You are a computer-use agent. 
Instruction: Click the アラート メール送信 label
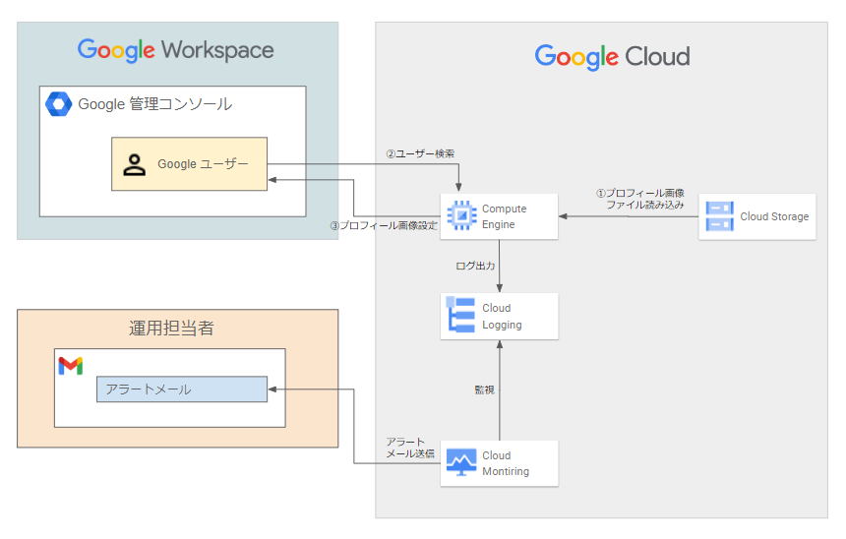coord(409,448)
